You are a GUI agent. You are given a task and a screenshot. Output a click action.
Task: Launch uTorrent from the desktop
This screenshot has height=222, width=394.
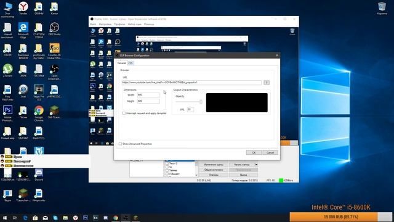(x=7, y=70)
